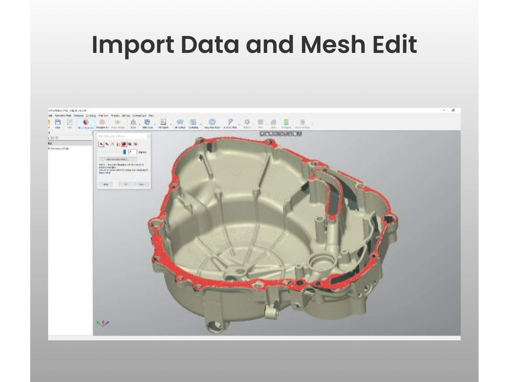Screen dimensions: 509x382
Task: Click the Help button in the dialog
Action: (106, 184)
